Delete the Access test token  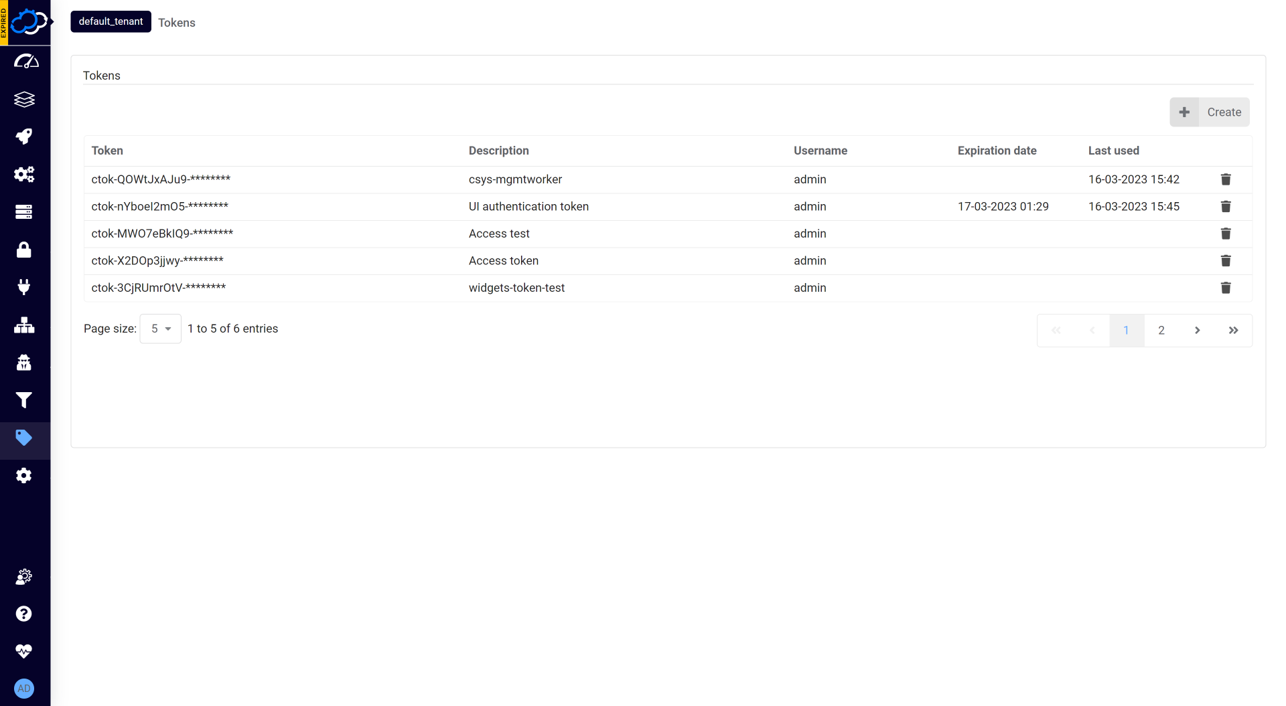pyautogui.click(x=1226, y=234)
